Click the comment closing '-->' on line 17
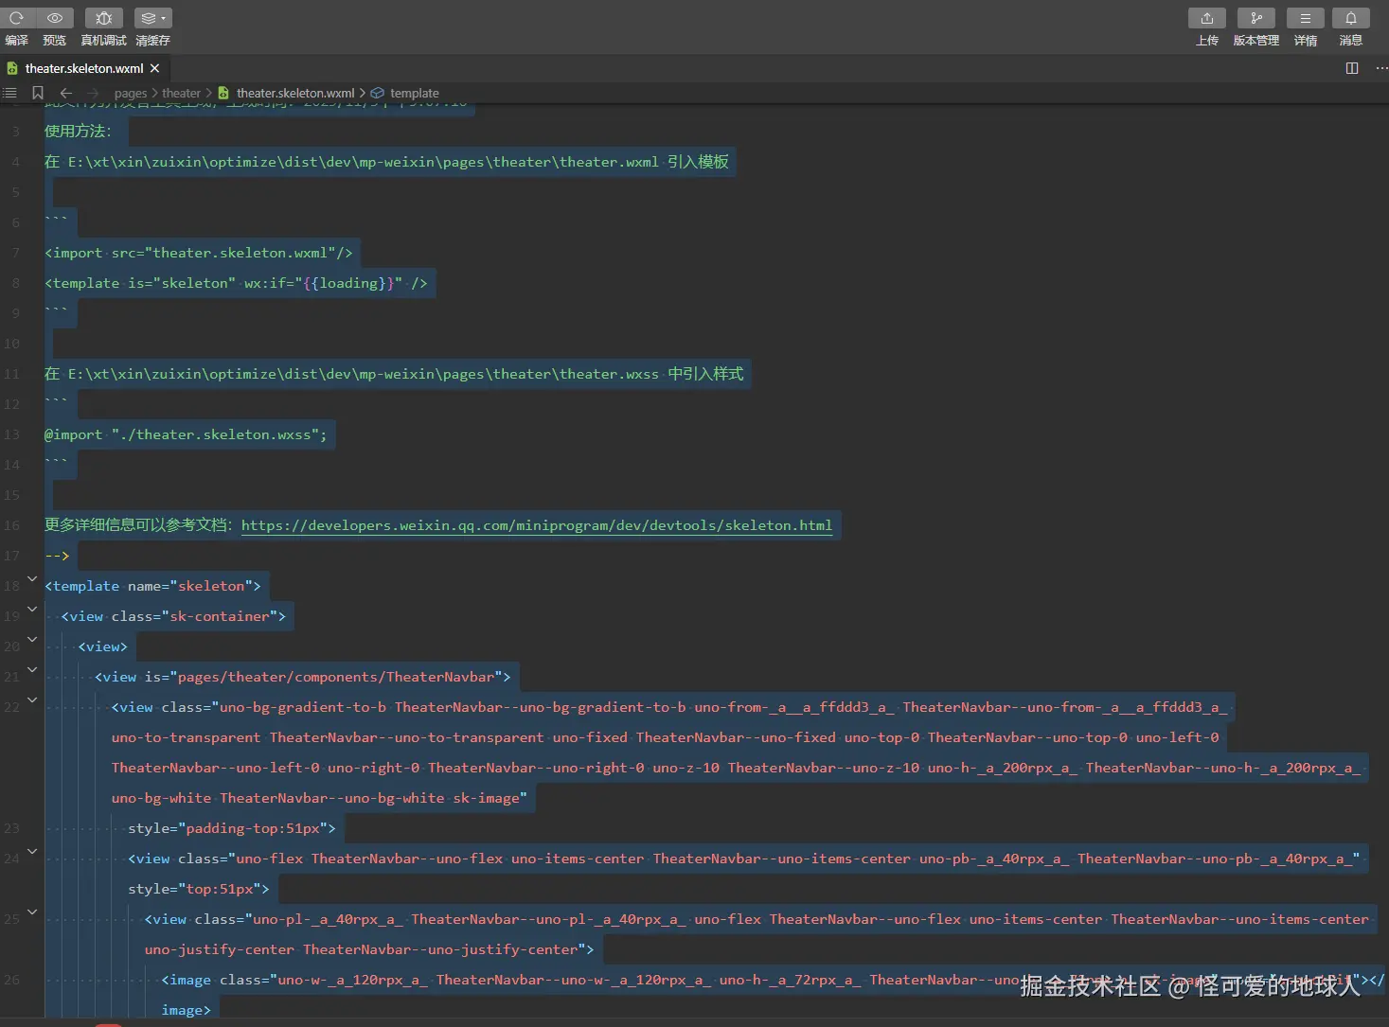The width and height of the screenshot is (1389, 1027). click(x=57, y=556)
